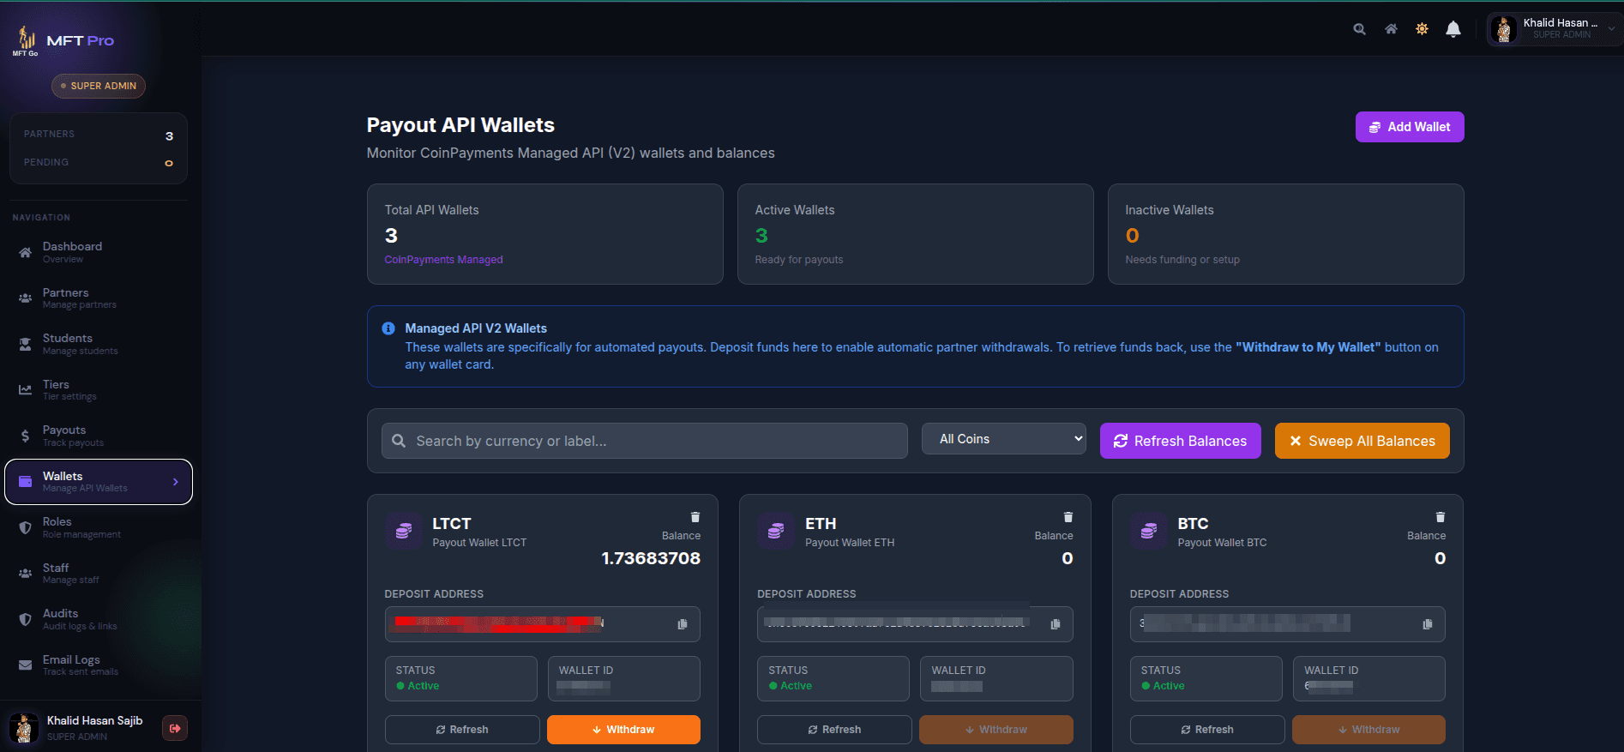Refresh the LTCT wallet
The width and height of the screenshot is (1624, 752).
[x=462, y=730]
